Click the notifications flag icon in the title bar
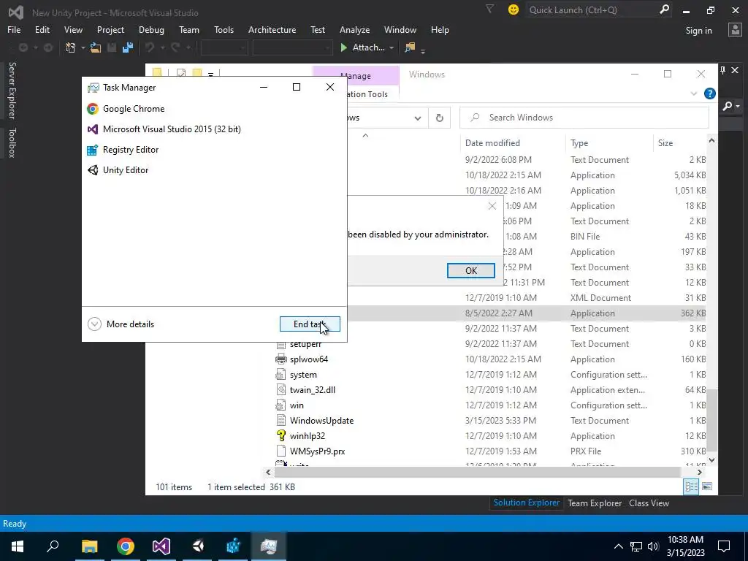The width and height of the screenshot is (748, 561). click(x=489, y=9)
